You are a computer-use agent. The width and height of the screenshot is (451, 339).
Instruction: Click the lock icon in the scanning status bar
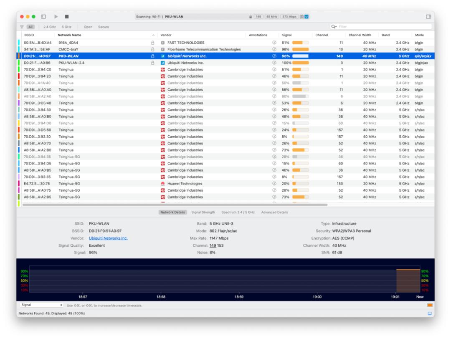(x=251, y=17)
